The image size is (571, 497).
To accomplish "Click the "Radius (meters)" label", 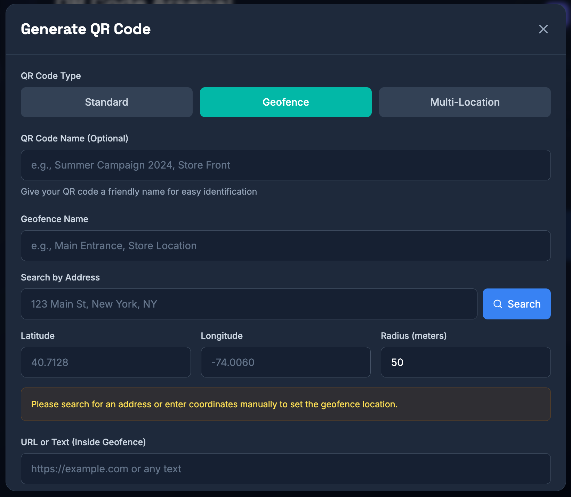I will 413,336.
